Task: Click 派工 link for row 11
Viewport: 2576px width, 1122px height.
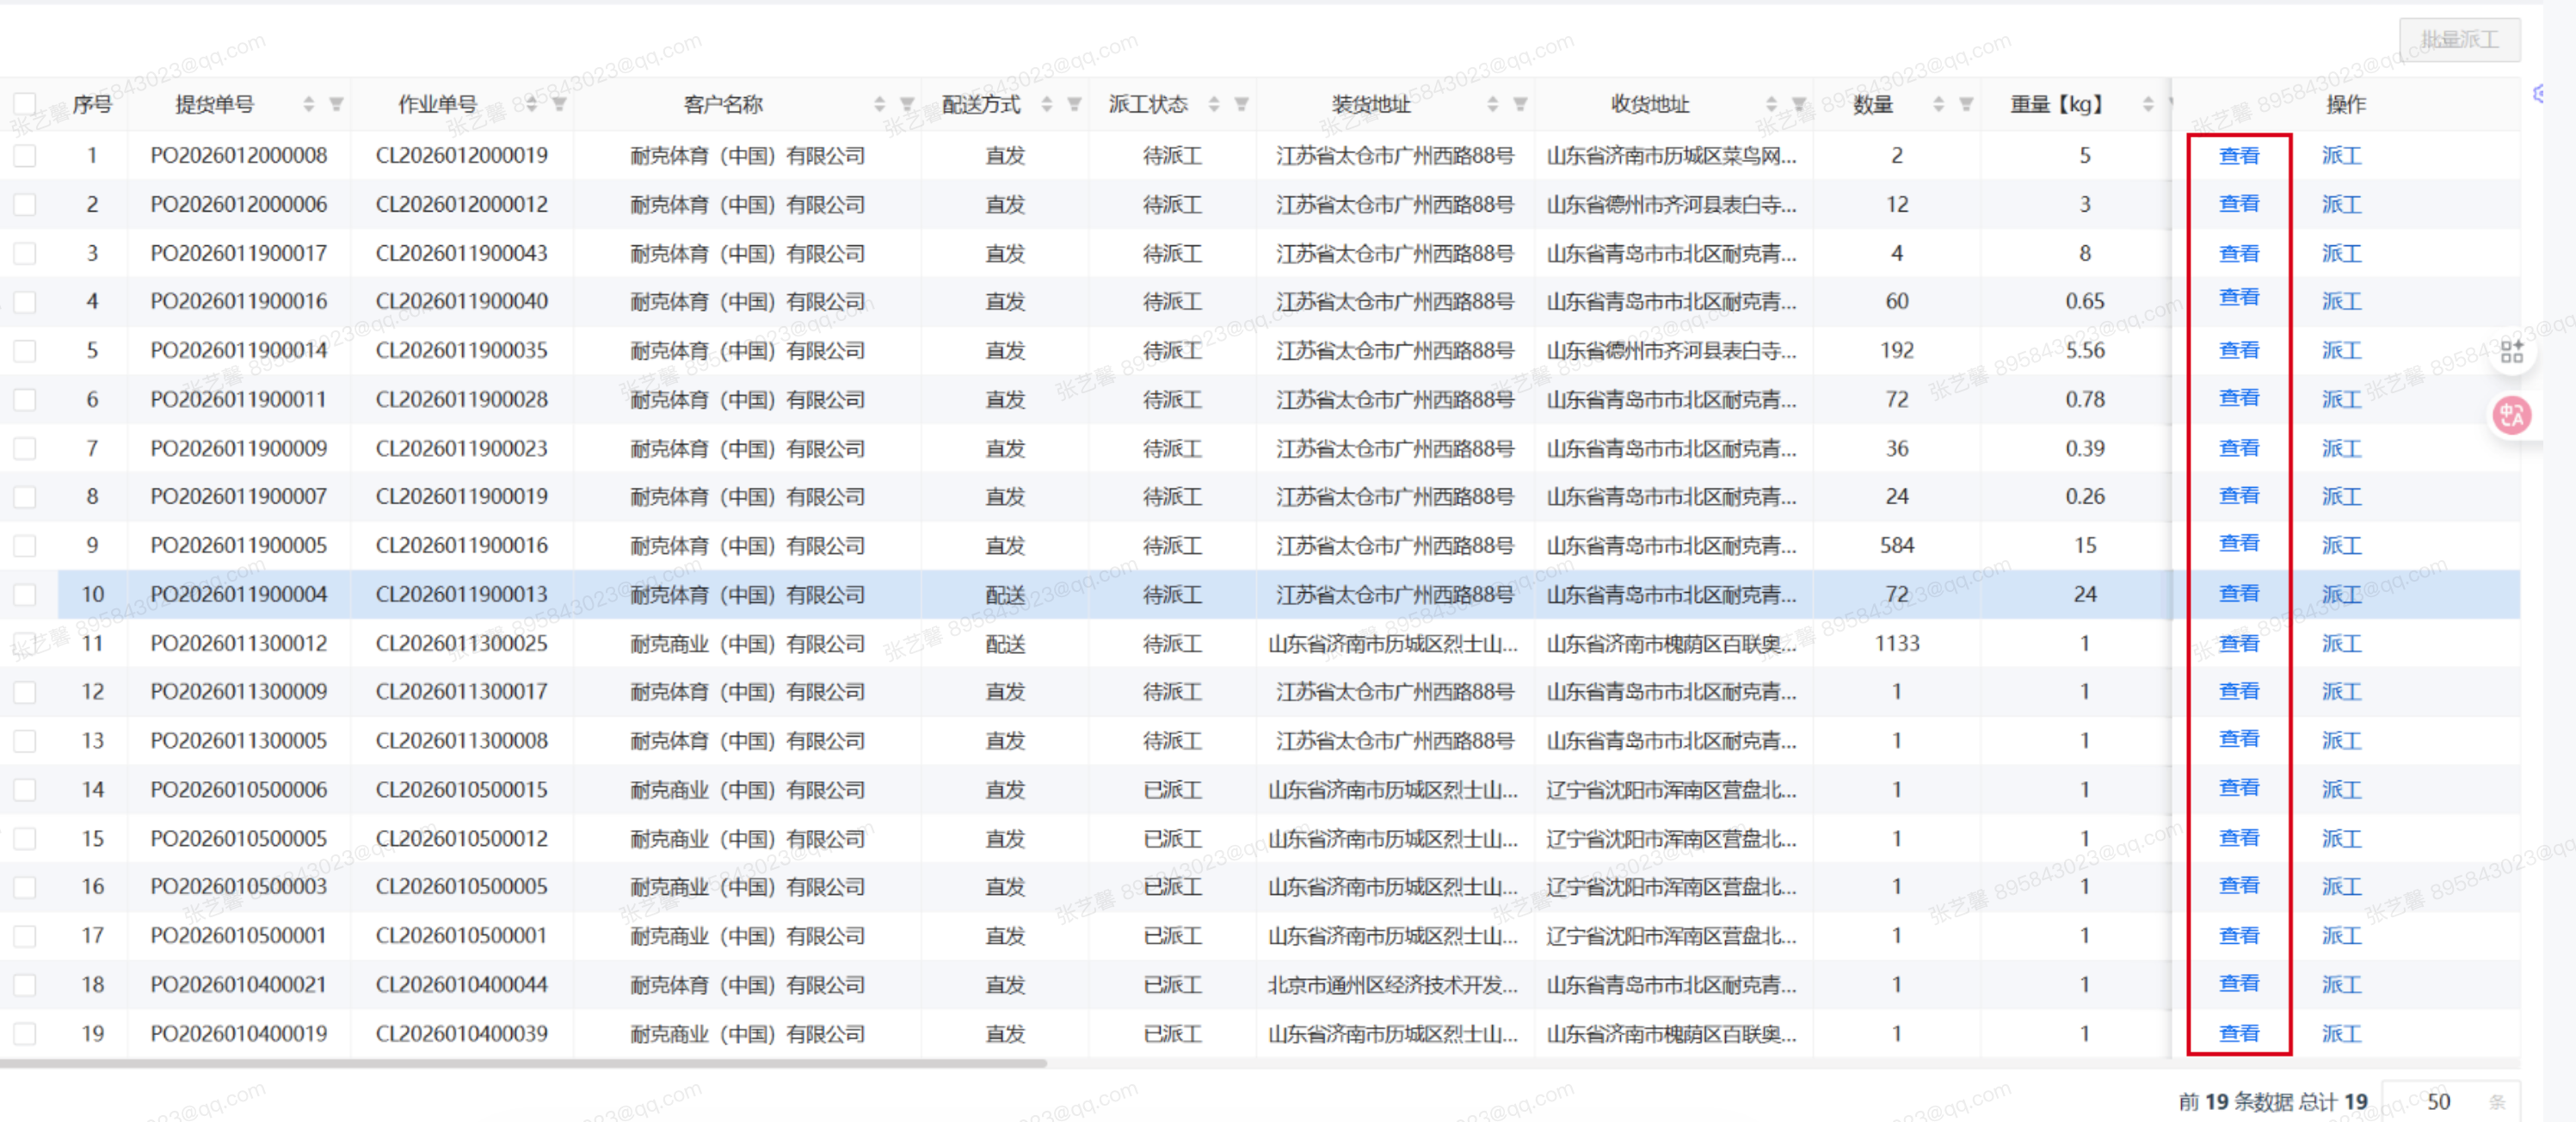Action: coord(2341,644)
